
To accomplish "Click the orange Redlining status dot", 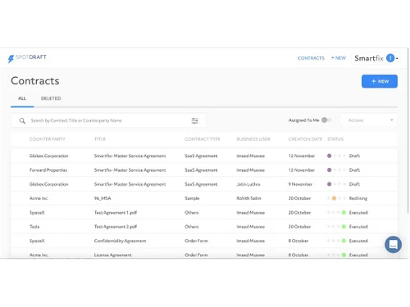I will tap(334, 198).
